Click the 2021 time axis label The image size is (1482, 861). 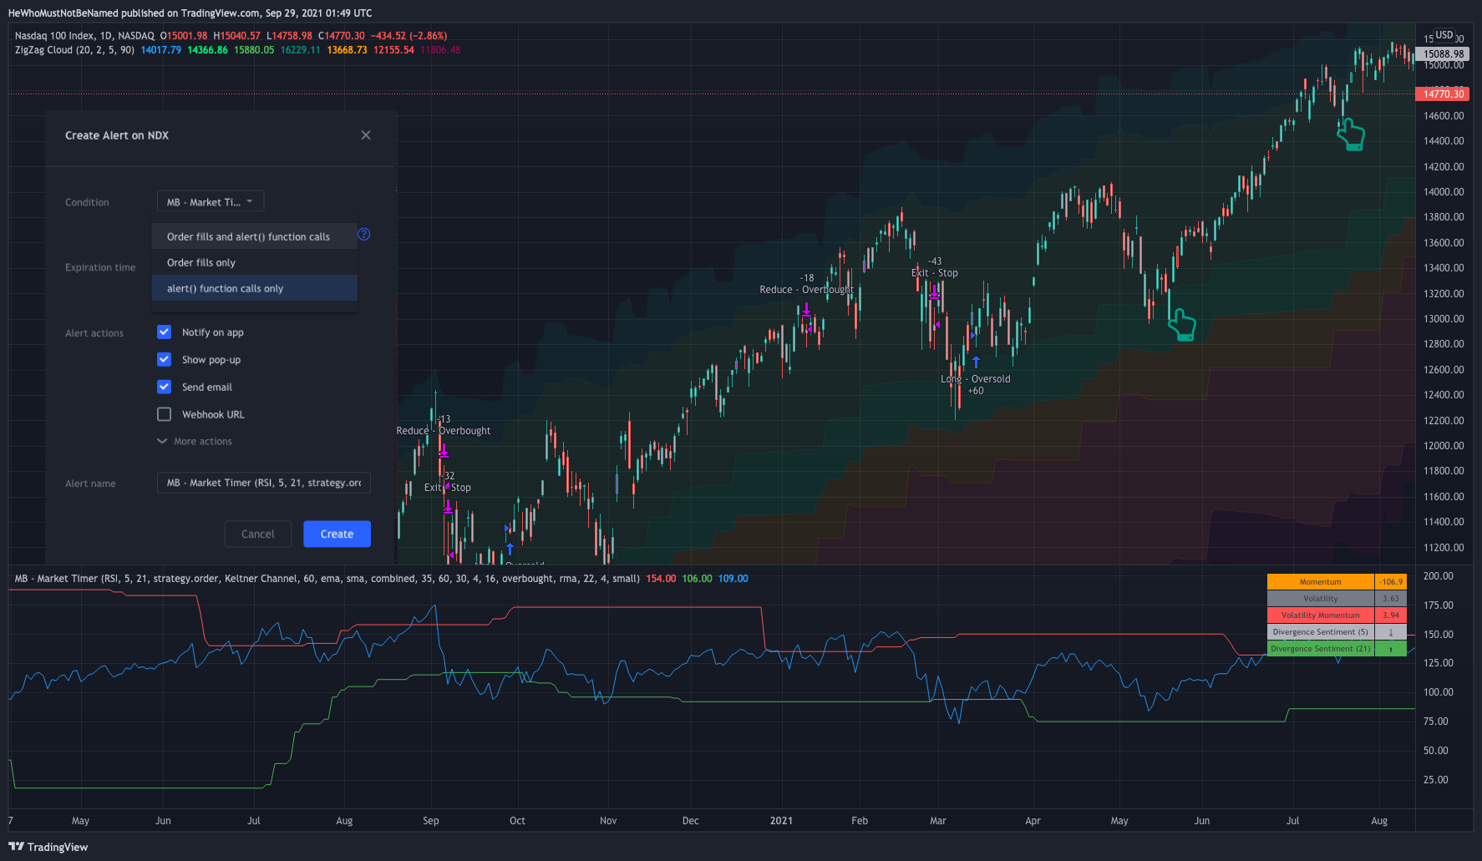click(781, 821)
